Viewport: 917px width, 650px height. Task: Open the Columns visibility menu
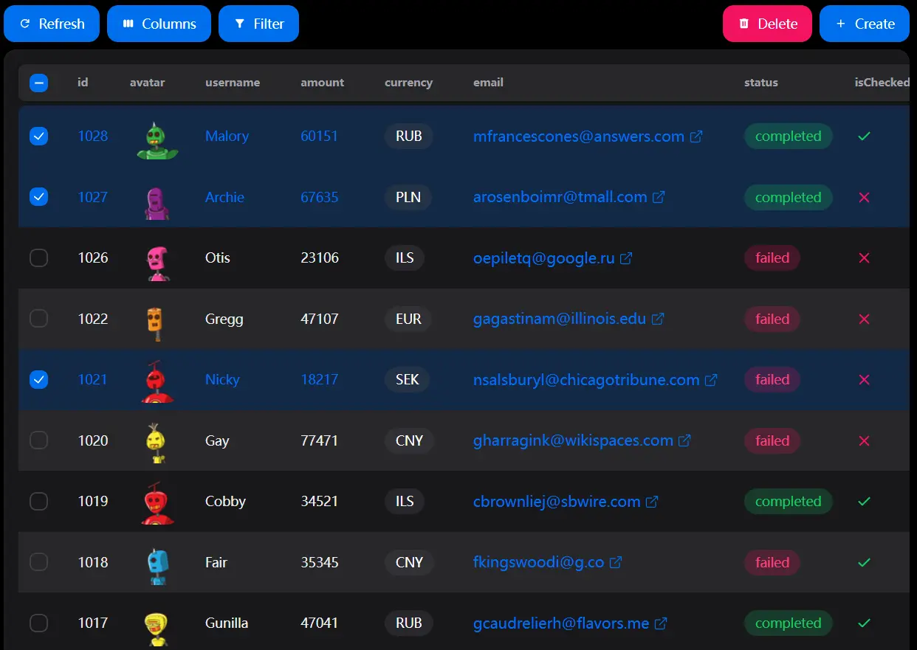coord(159,24)
